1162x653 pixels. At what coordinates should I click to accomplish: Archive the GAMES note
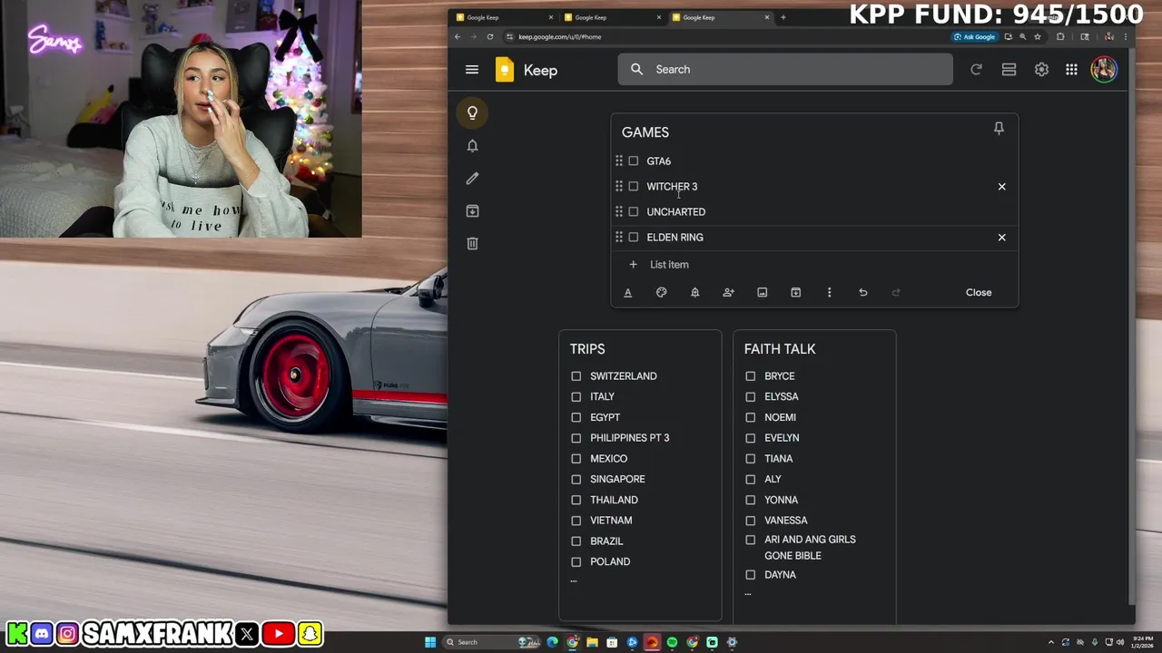[795, 292]
